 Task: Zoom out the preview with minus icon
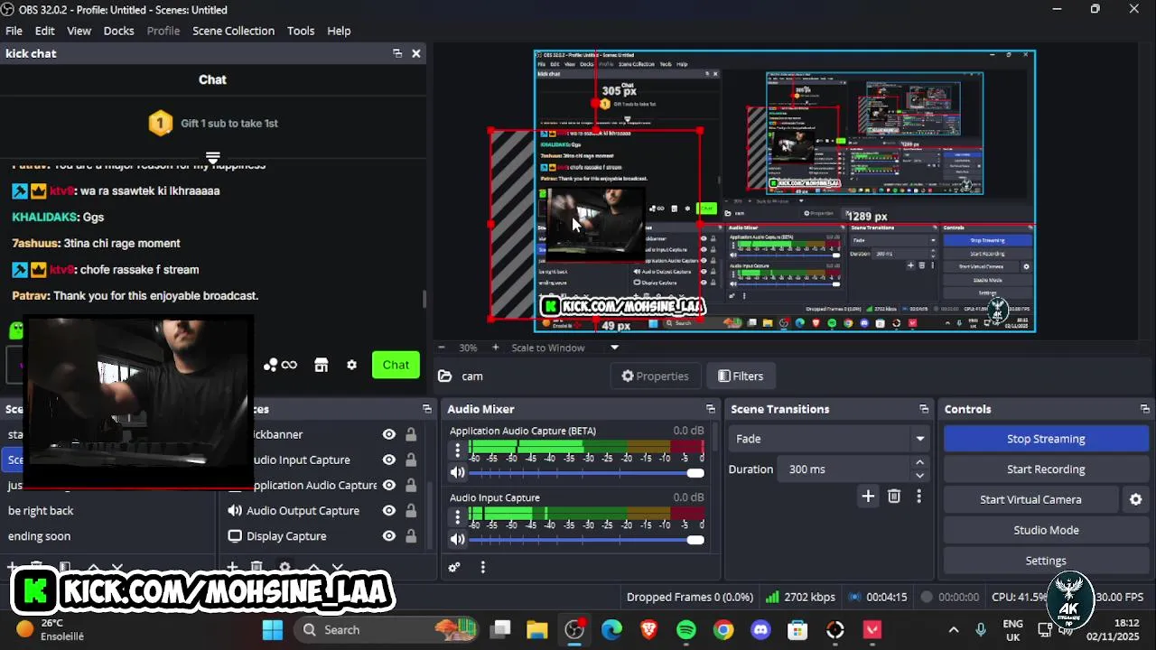point(442,348)
